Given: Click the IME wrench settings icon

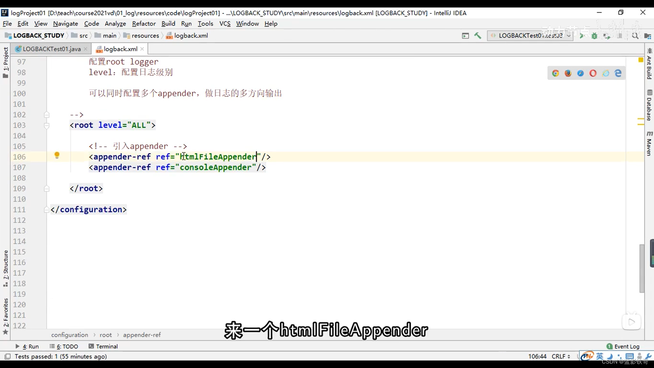Looking at the screenshot, I should [x=648, y=356].
